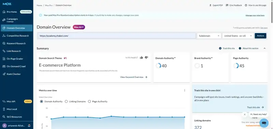Click the Export PDF icon
The height and width of the screenshot is (129, 273).
click(210, 5)
